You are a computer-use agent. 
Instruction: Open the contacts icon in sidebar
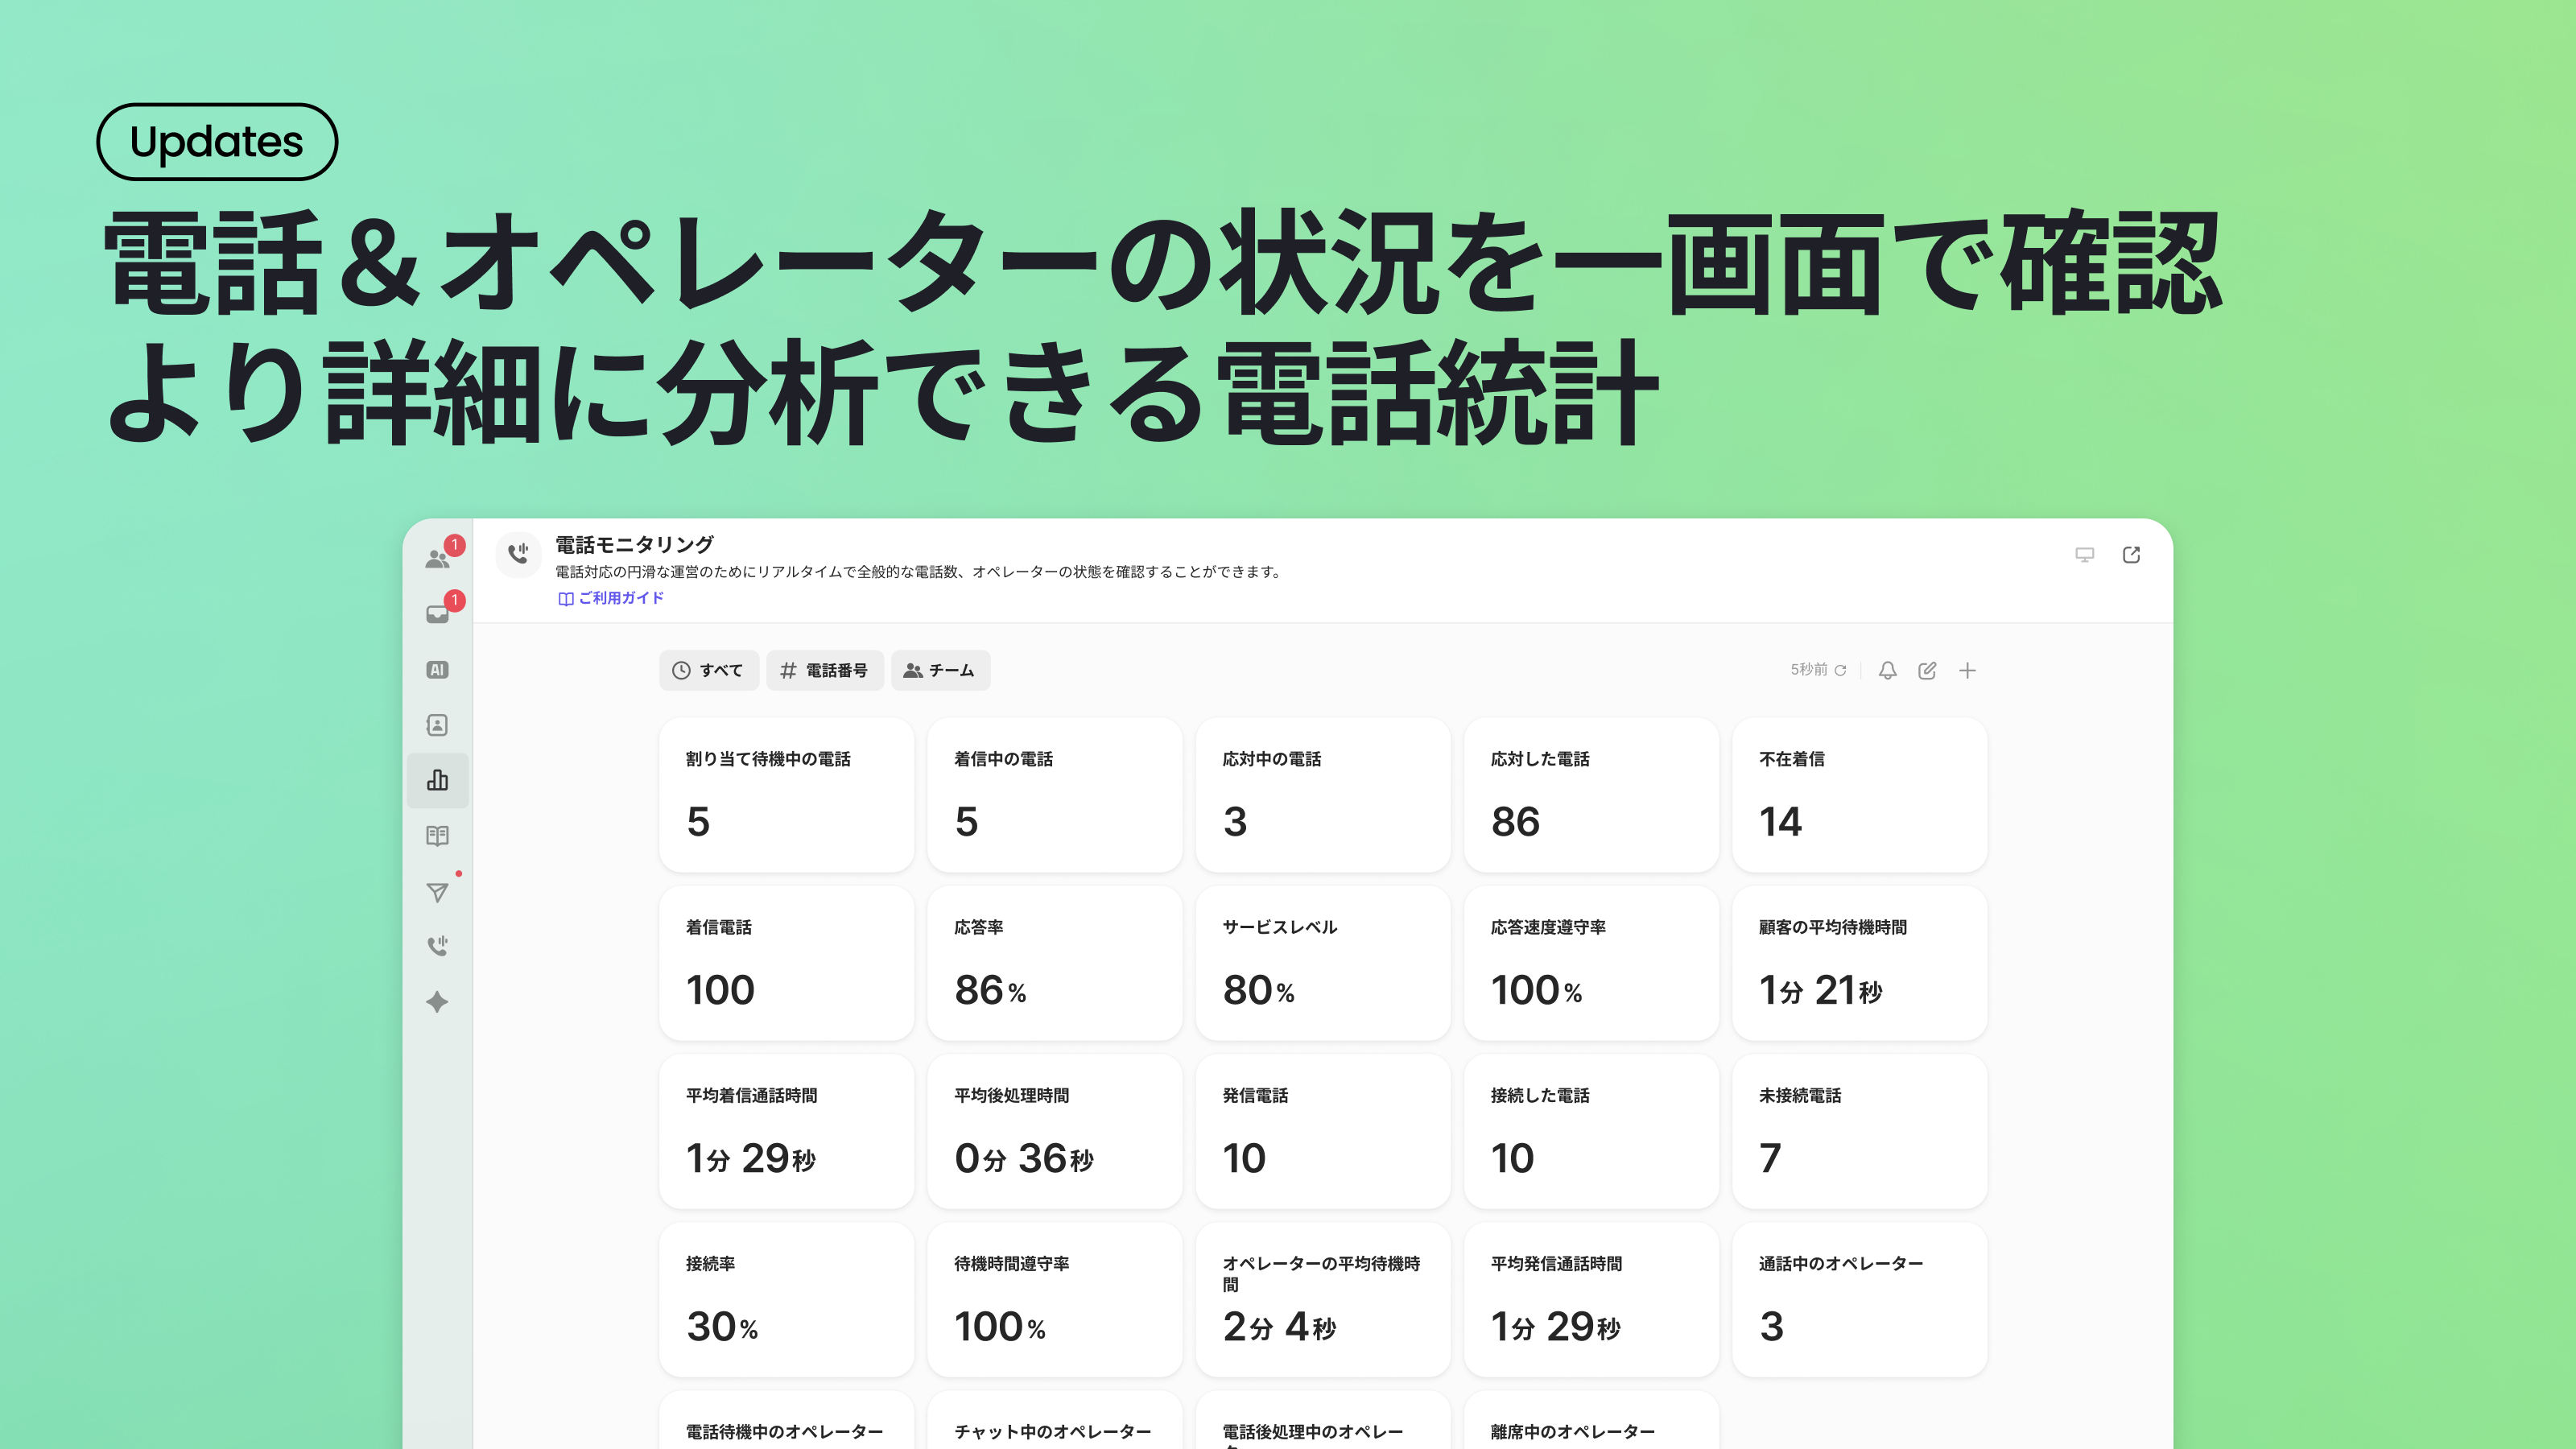pyautogui.click(x=437, y=725)
